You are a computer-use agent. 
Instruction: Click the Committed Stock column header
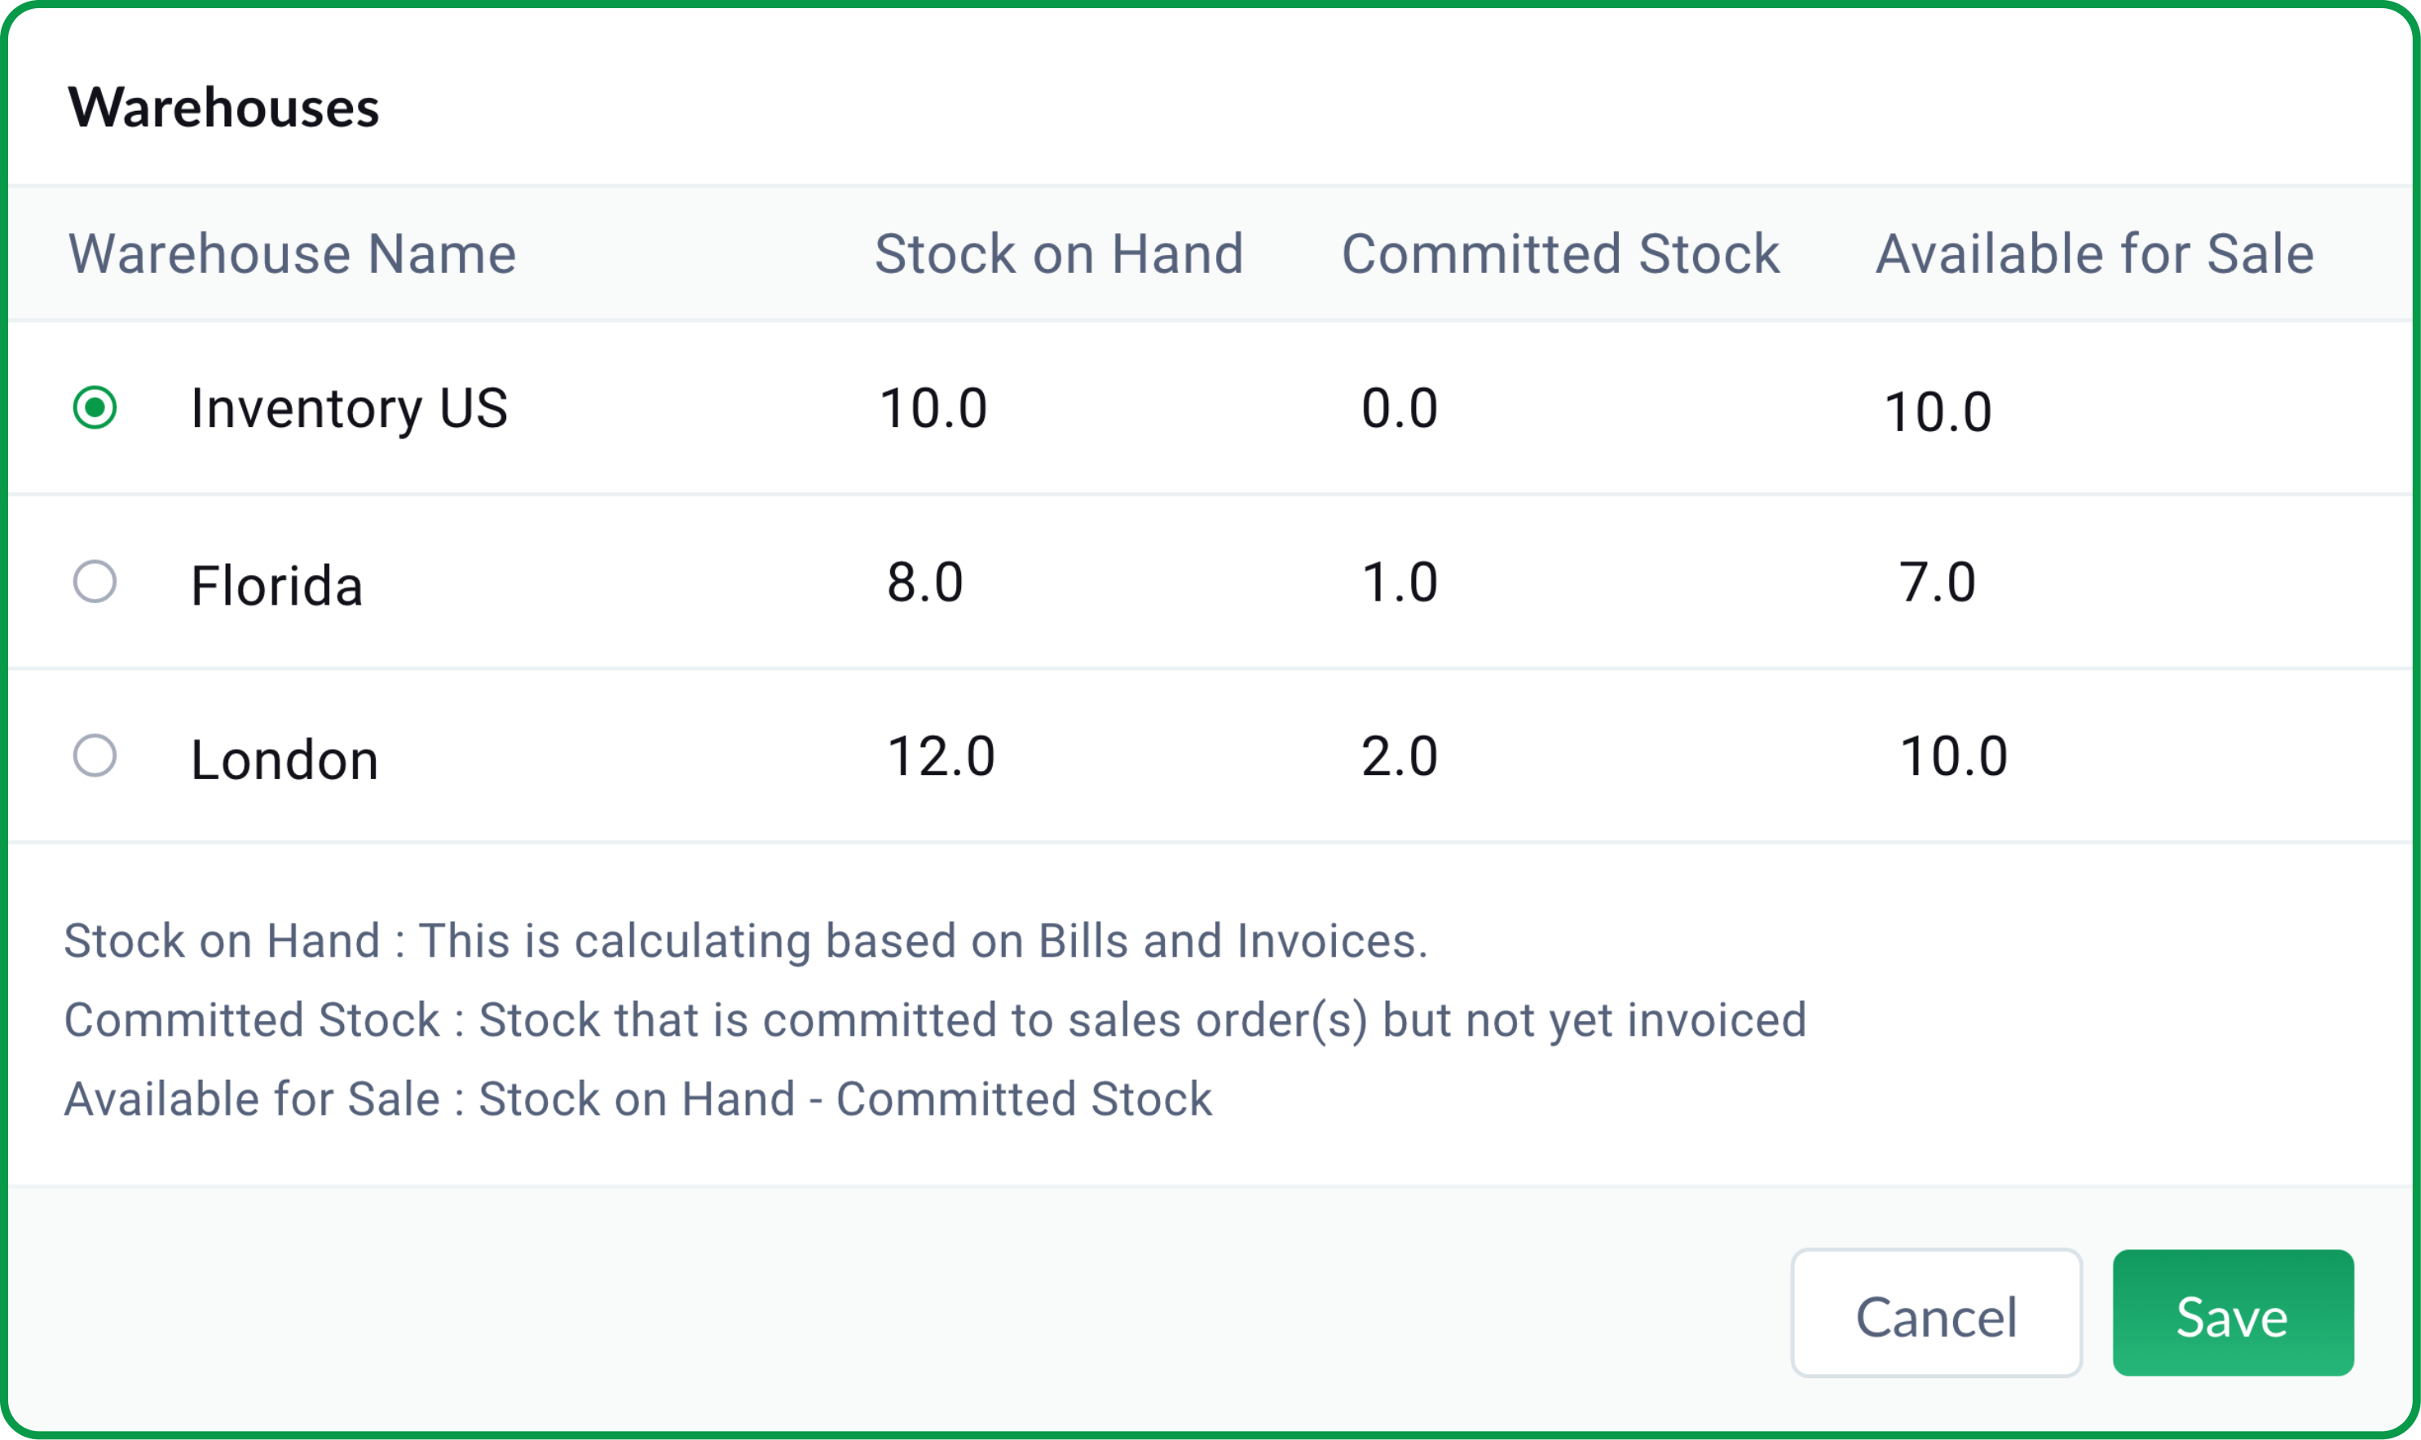point(1559,253)
